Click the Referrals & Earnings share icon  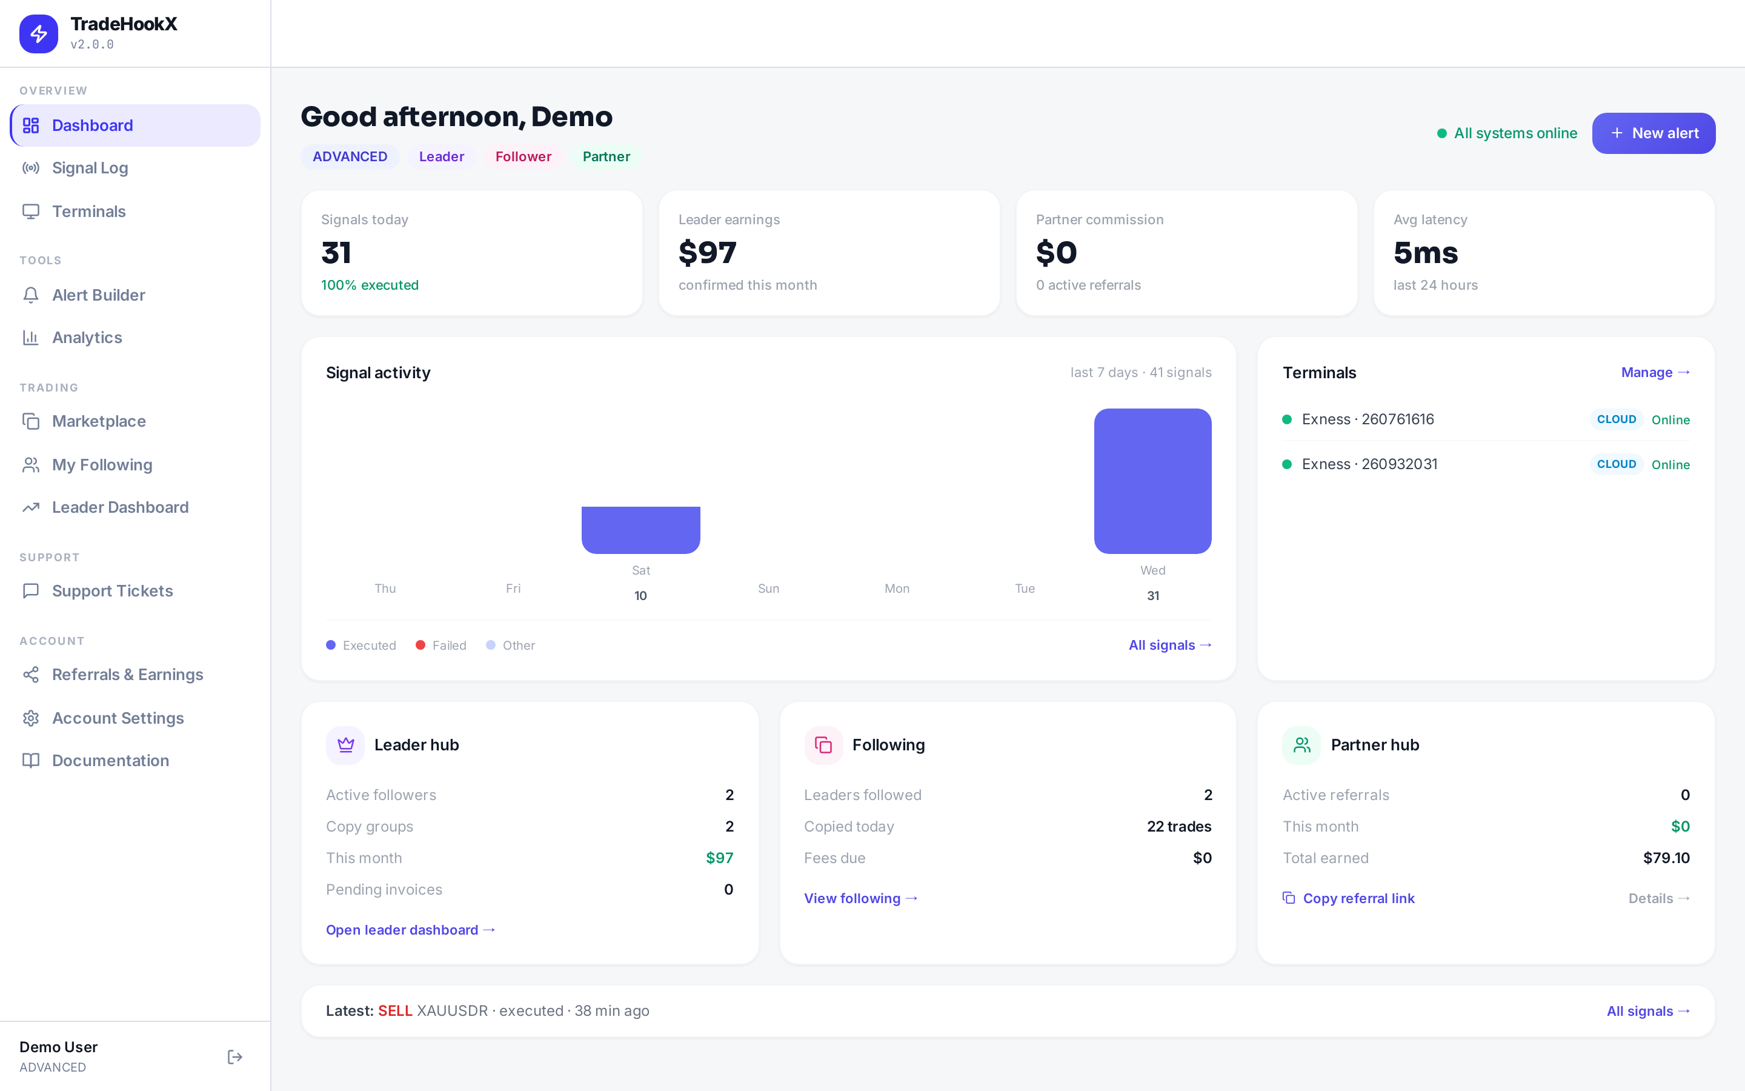click(31, 675)
